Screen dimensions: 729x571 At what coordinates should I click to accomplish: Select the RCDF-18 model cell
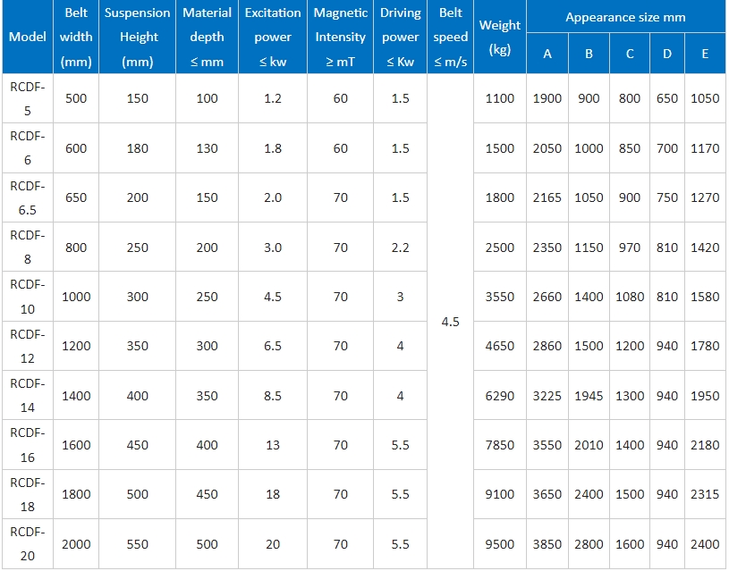pyautogui.click(x=28, y=494)
